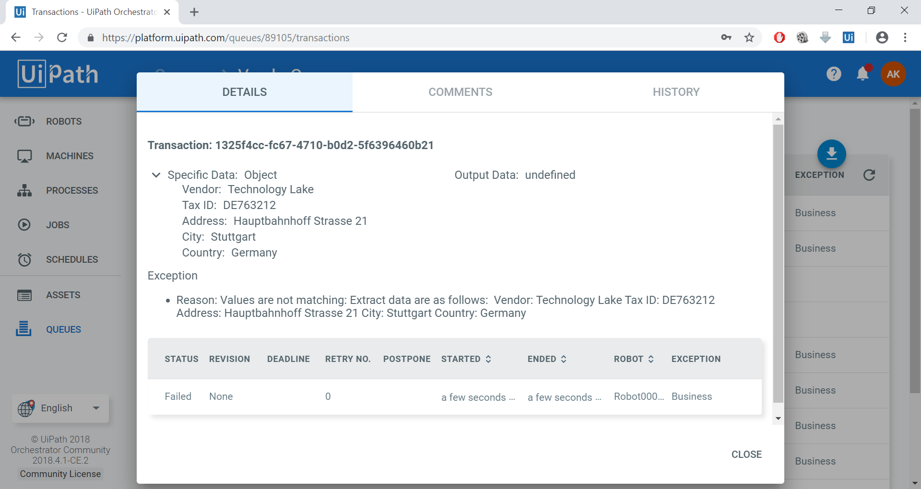Refresh the transactions list

869,175
